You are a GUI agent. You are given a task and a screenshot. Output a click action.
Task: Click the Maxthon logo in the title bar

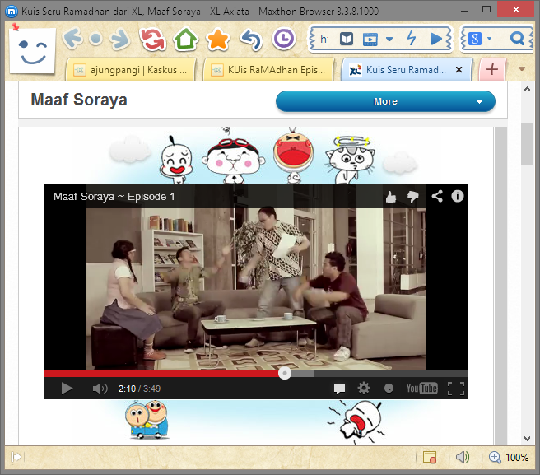pyautogui.click(x=12, y=12)
